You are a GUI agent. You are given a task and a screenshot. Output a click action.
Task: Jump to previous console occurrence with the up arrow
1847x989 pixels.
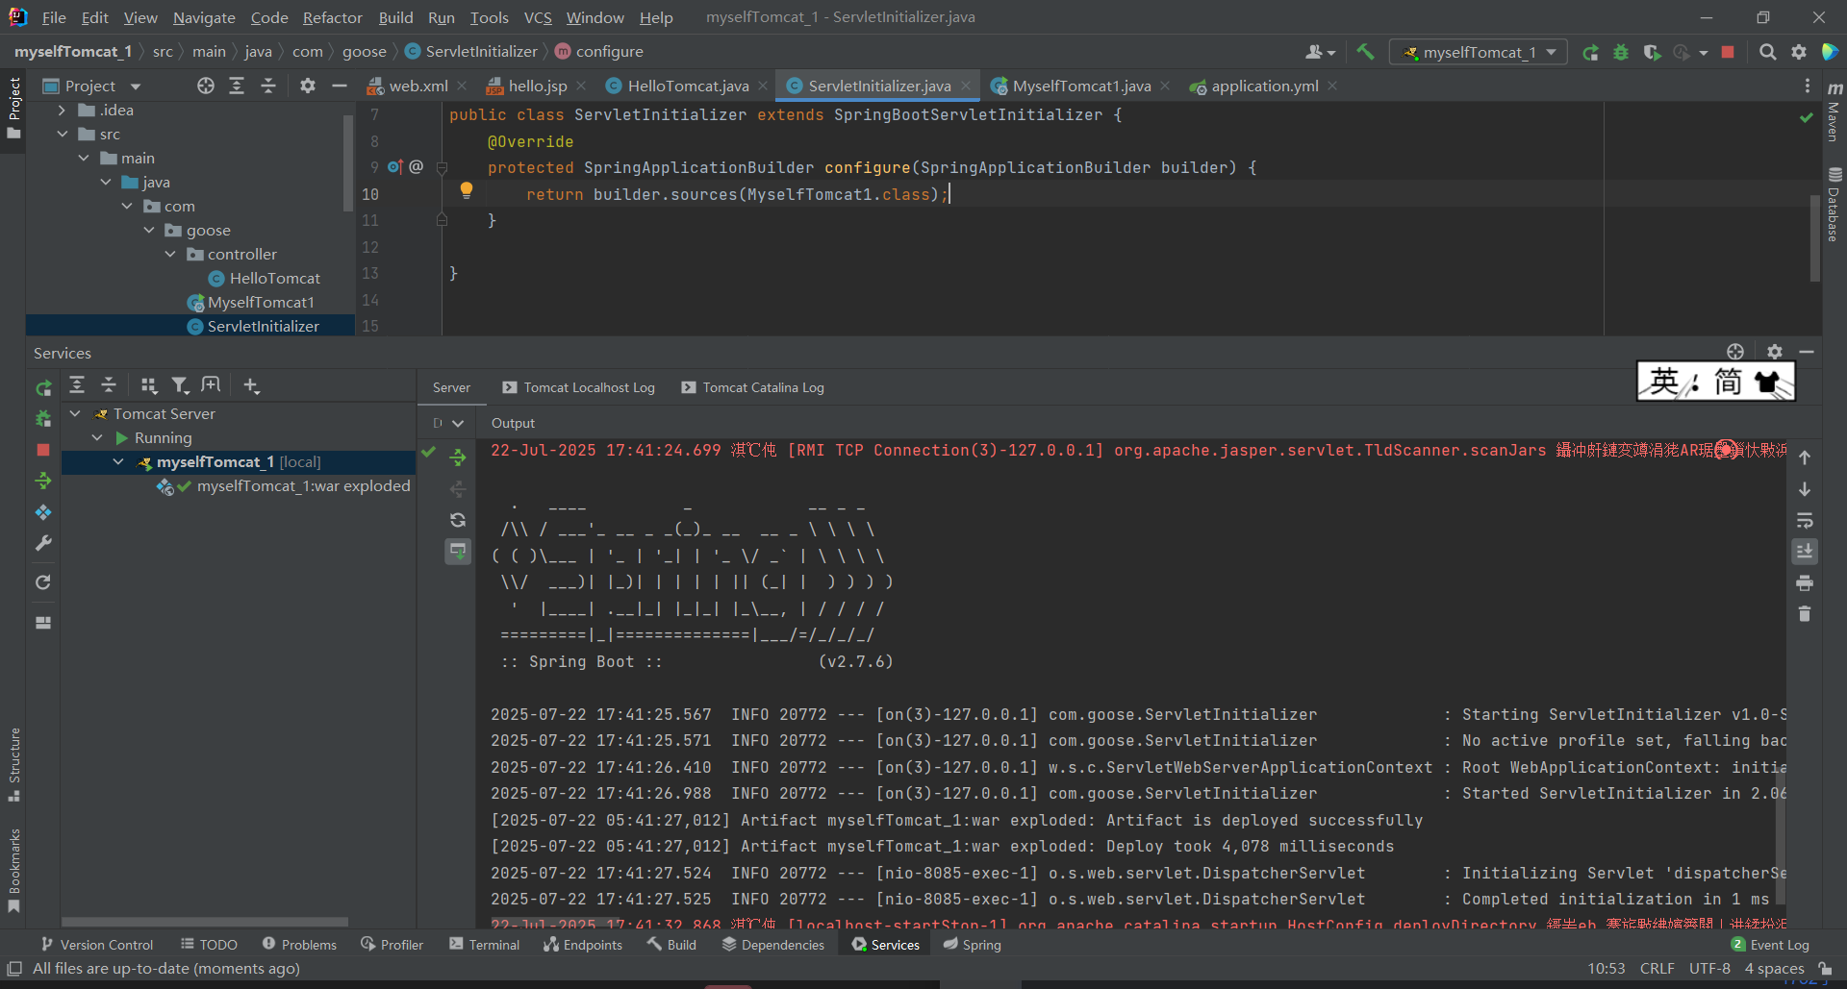point(1805,457)
